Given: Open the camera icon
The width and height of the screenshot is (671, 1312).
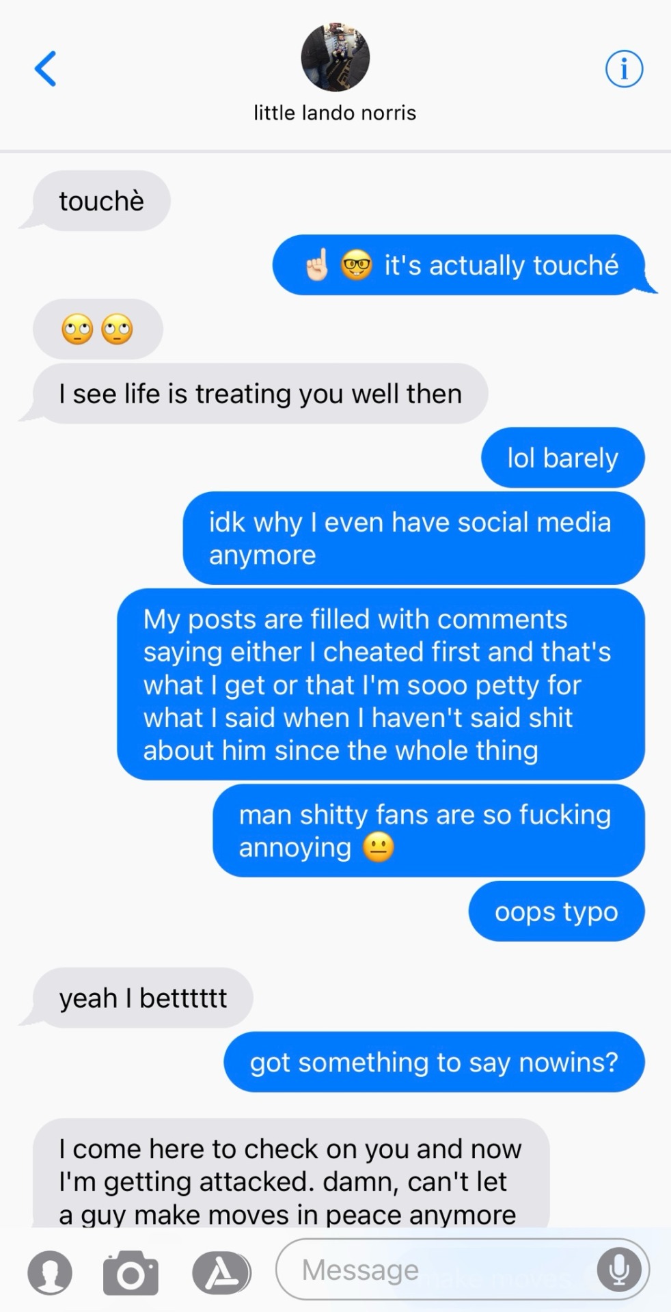Looking at the screenshot, I should click(x=131, y=1272).
